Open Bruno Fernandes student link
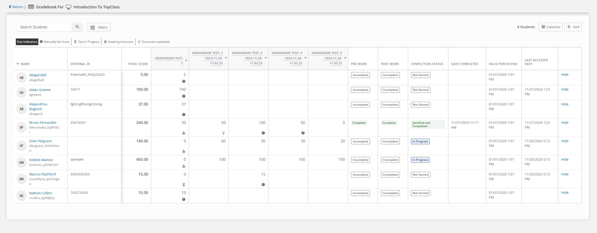 pos(43,123)
